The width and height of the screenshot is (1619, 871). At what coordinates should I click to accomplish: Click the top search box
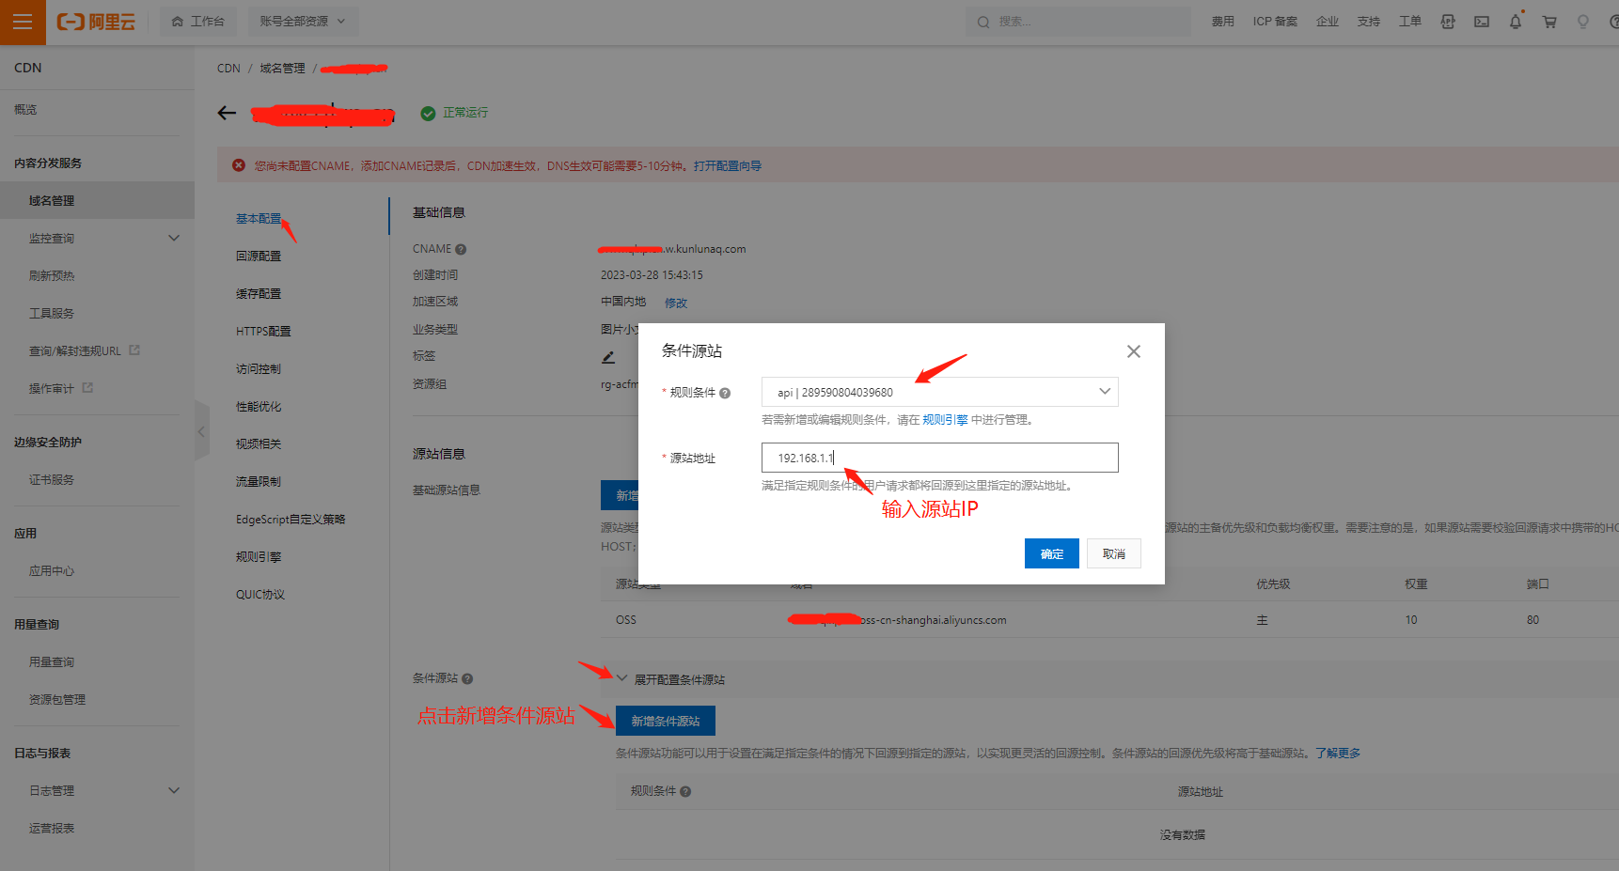1077,22
